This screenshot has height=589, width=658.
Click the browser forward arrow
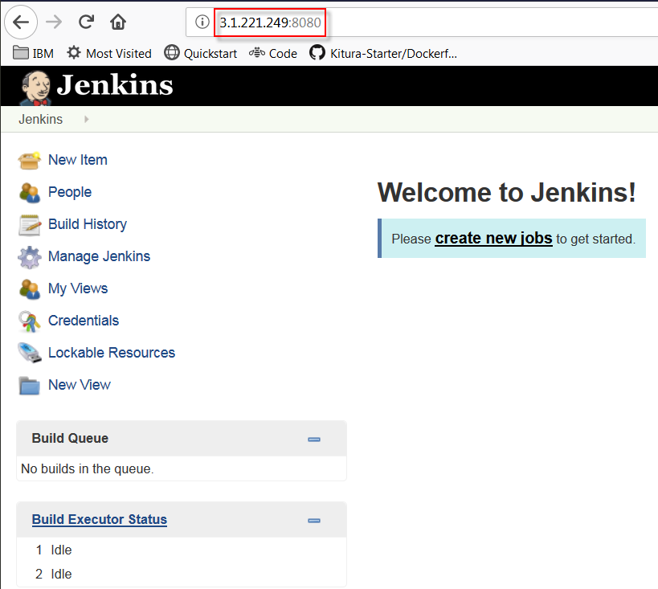pyautogui.click(x=54, y=22)
